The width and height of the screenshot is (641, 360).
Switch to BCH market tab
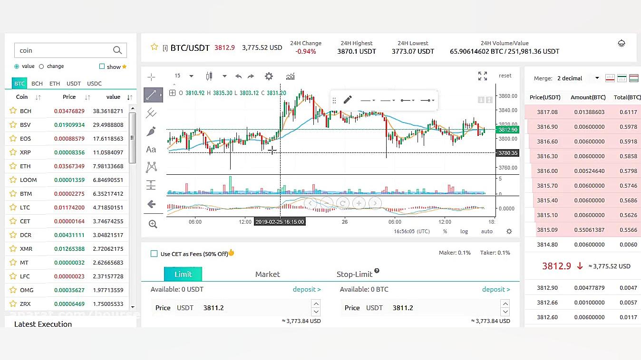[x=37, y=84]
